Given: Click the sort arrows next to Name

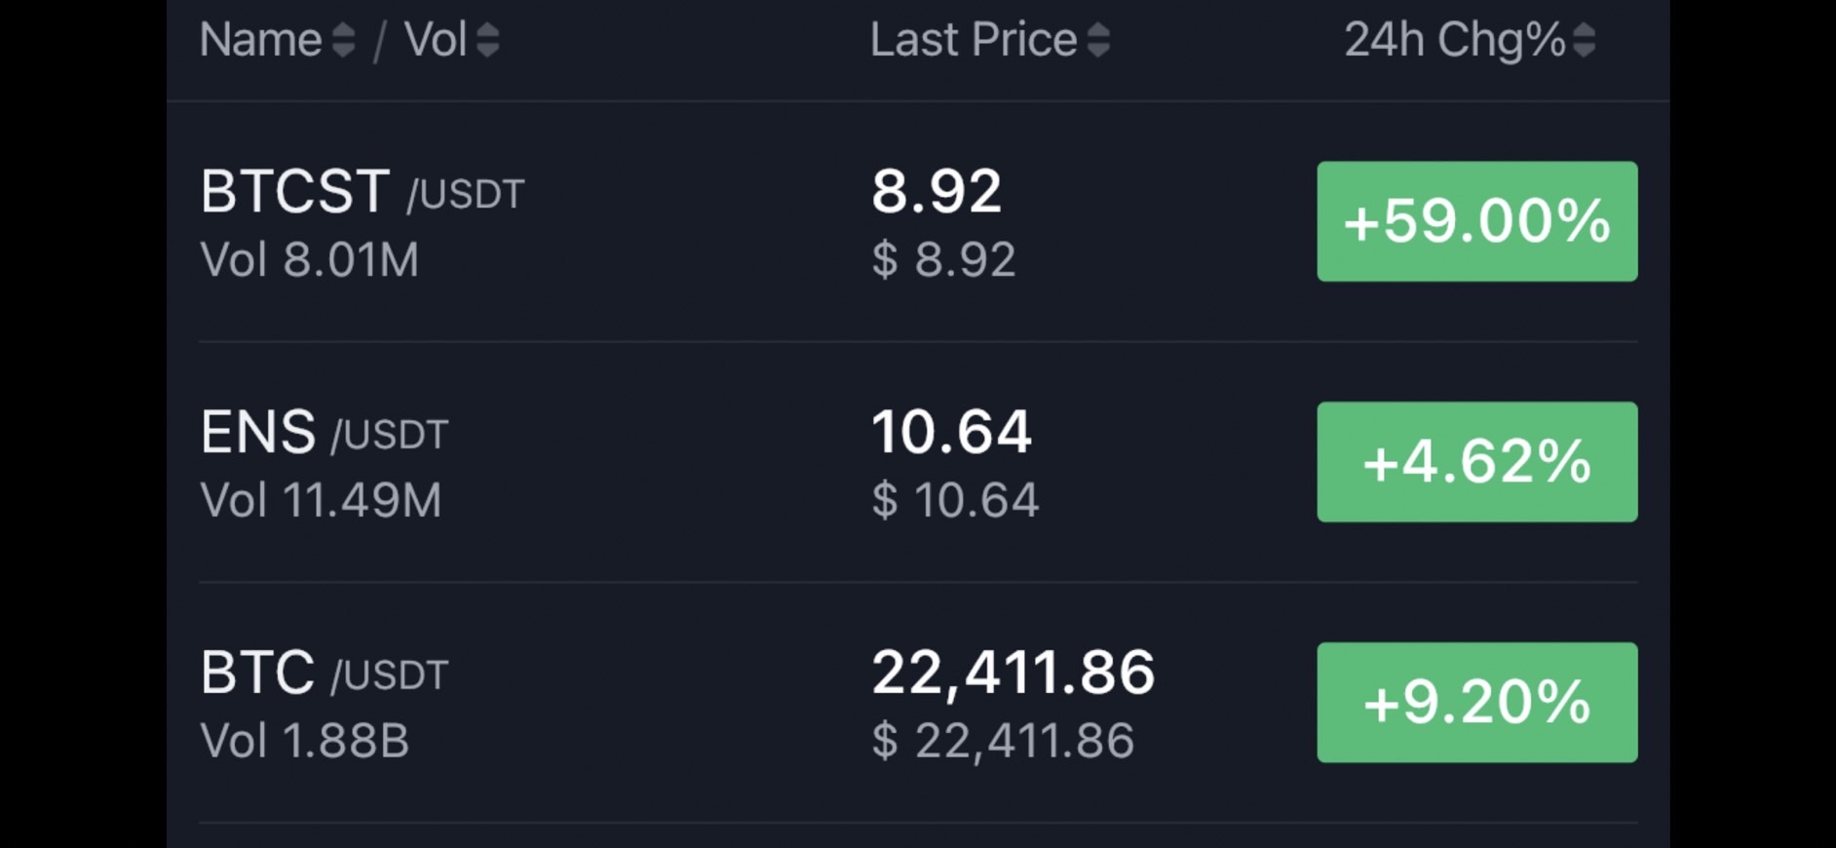Looking at the screenshot, I should [343, 40].
